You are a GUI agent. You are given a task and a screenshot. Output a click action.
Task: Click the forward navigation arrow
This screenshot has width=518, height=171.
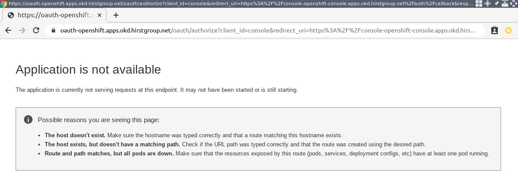click(22, 31)
